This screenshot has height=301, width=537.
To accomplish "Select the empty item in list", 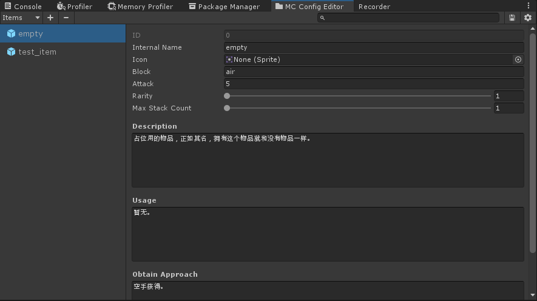I will click(63, 33).
